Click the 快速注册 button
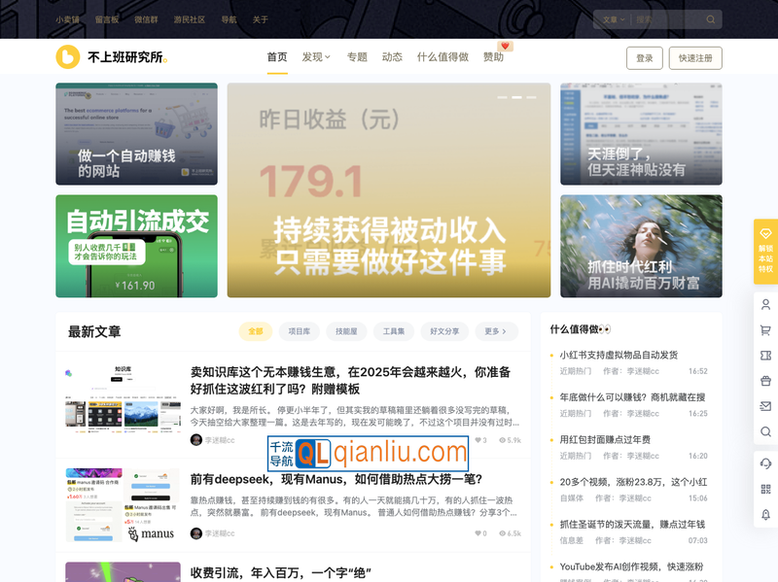The width and height of the screenshot is (778, 582). tap(698, 58)
